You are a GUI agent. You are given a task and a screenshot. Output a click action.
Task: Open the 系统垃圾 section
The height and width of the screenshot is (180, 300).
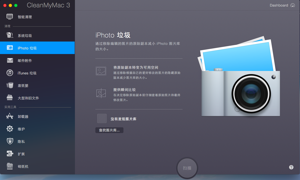coord(37,36)
